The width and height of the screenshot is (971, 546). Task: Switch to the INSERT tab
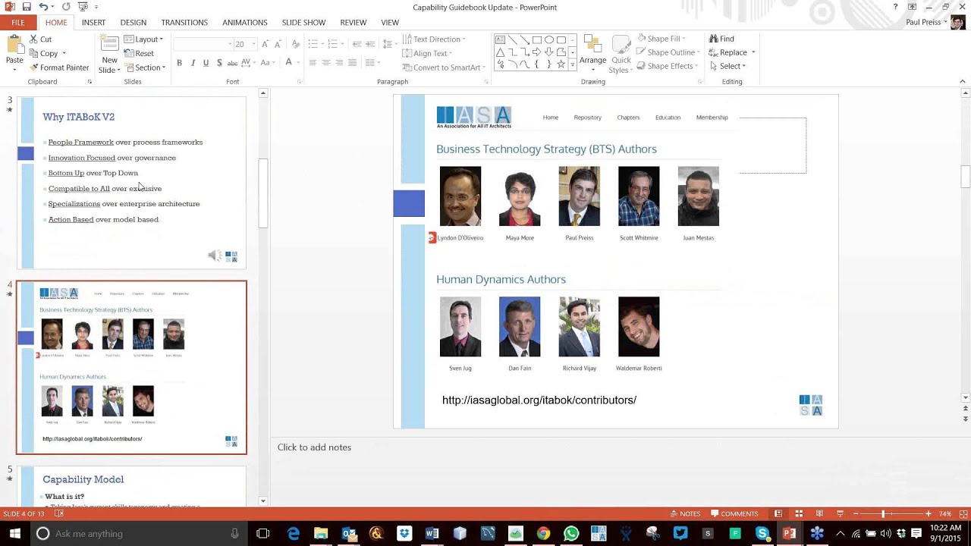[x=93, y=23]
